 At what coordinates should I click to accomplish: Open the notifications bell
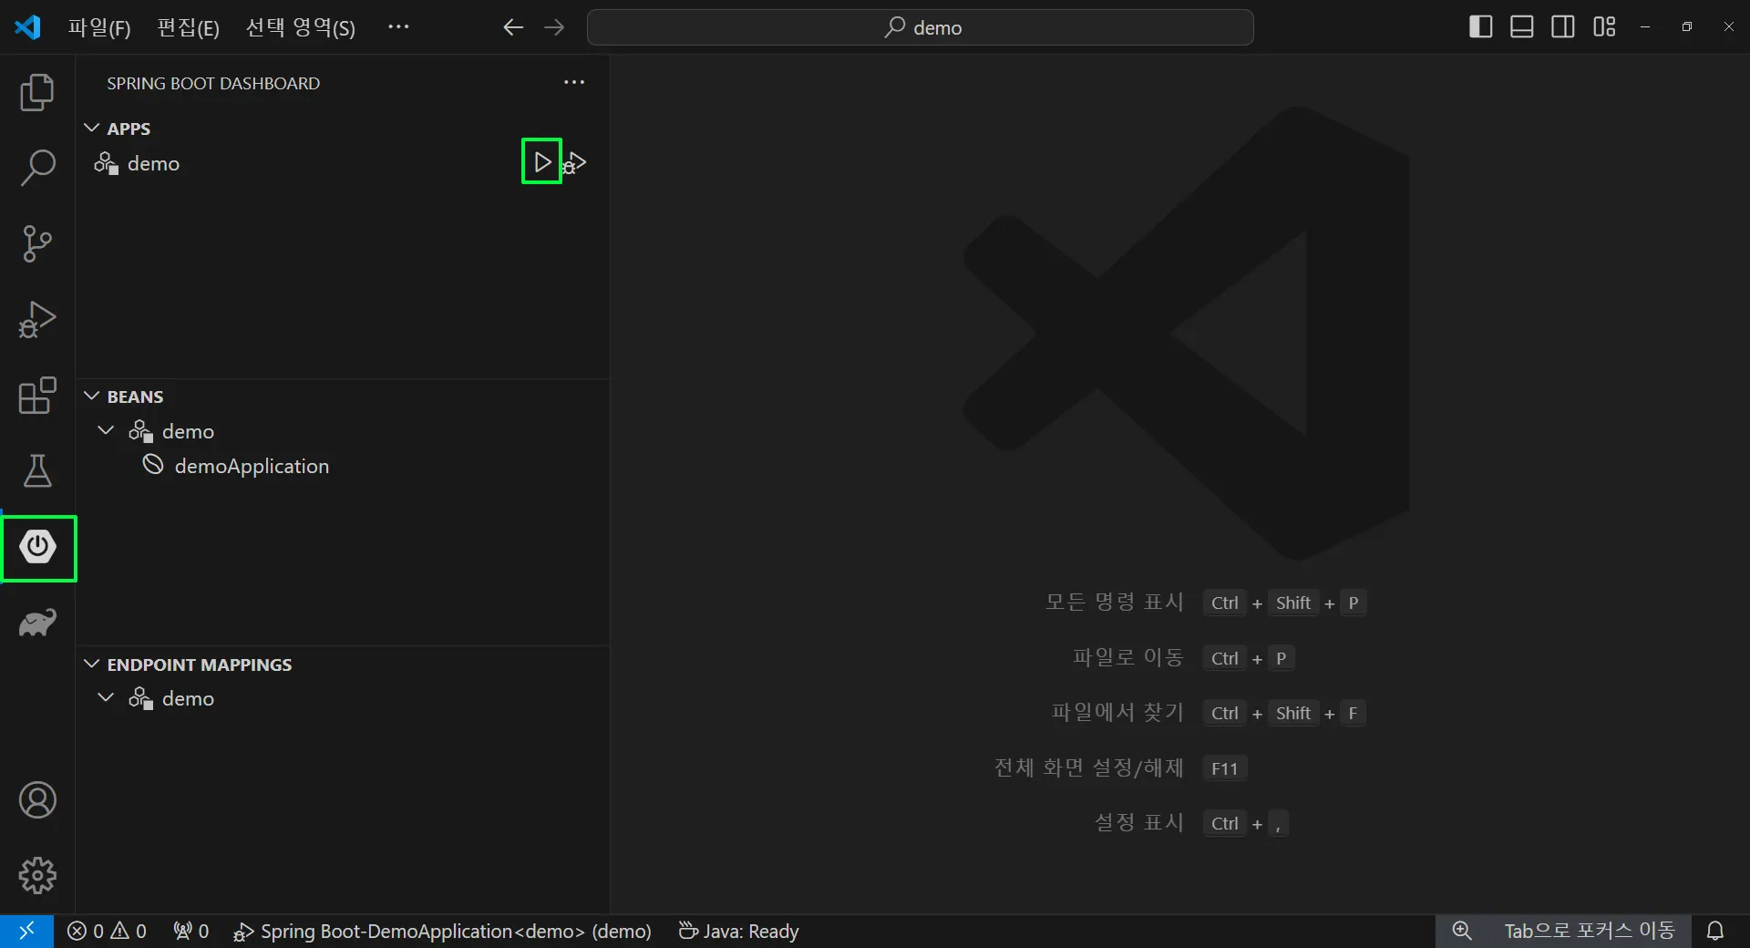coord(1715,931)
